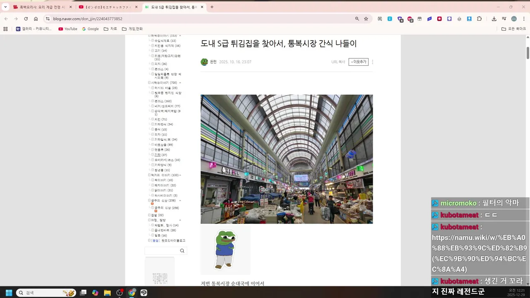Screen dimensions: 530x298
Task: Bookmark this page with the star icon
Action: (x=366, y=19)
